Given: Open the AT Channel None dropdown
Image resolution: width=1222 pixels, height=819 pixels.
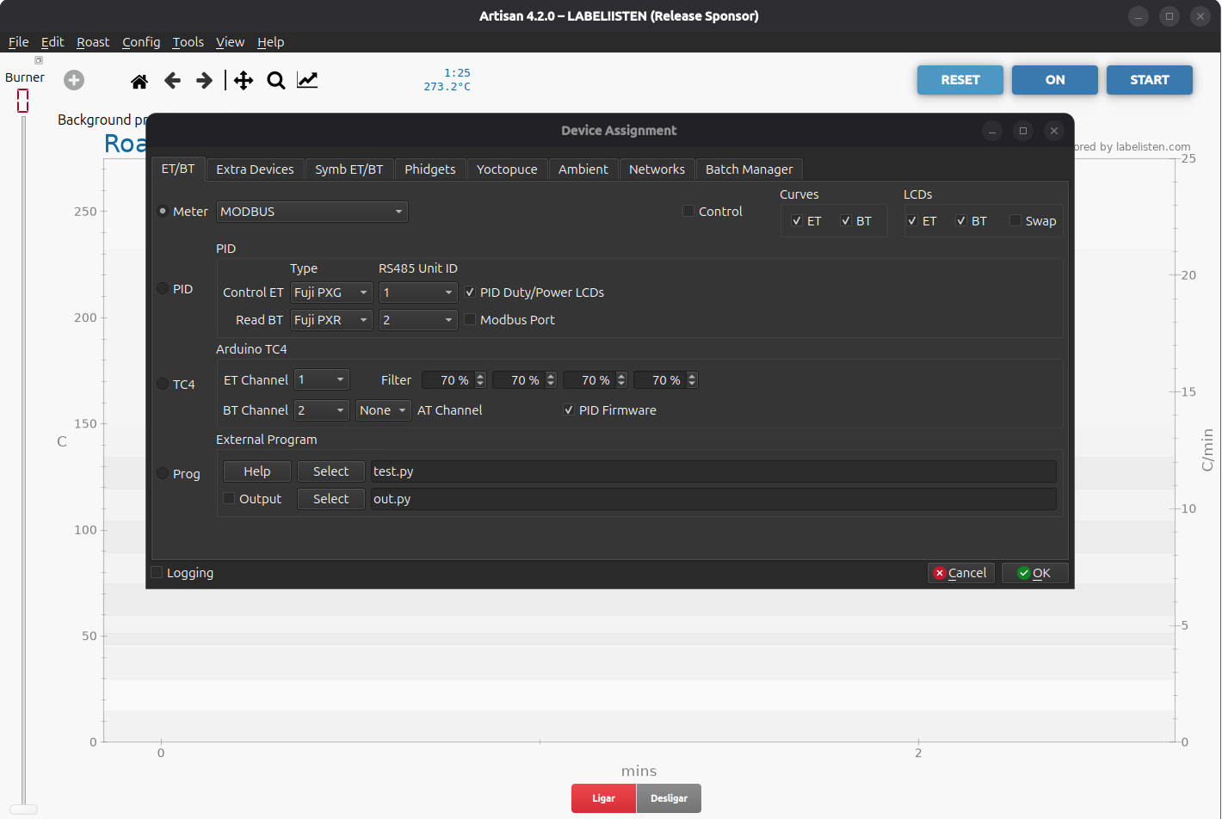Looking at the screenshot, I should pyautogui.click(x=384, y=410).
